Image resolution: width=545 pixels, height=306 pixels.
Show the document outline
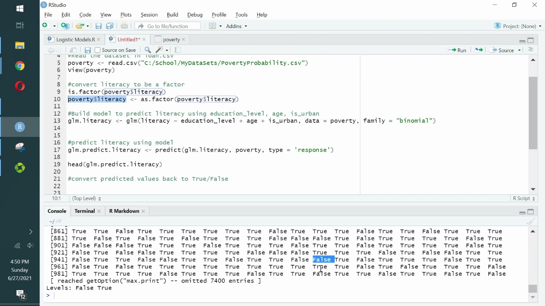(x=531, y=50)
